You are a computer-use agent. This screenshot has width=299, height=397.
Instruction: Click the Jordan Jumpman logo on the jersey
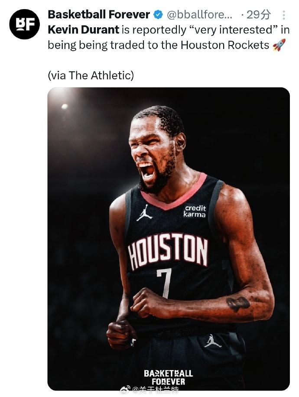coord(144,213)
